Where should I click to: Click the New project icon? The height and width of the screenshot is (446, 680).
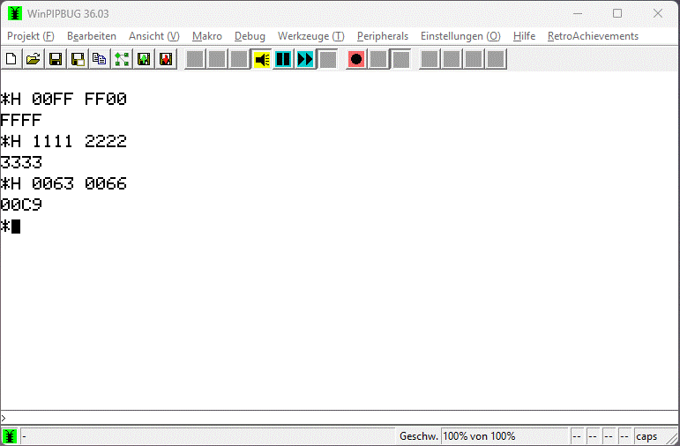coord(11,59)
